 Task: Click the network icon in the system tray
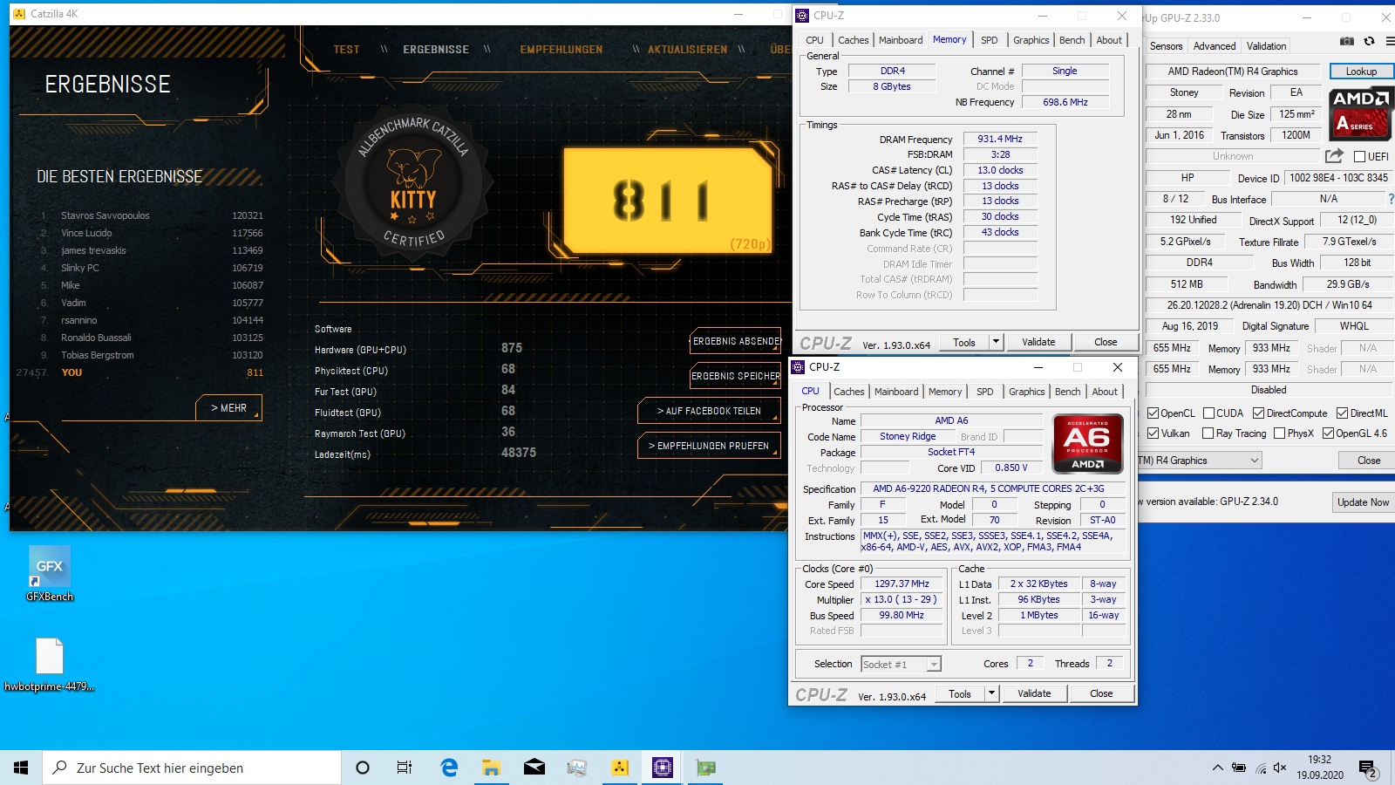[x=1261, y=768]
